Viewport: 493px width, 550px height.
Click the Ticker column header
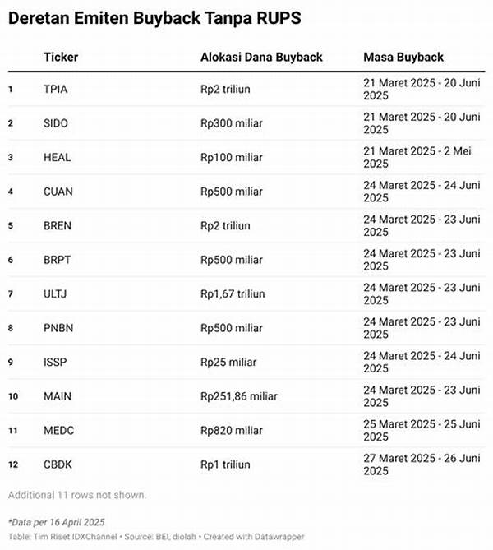[60, 58]
